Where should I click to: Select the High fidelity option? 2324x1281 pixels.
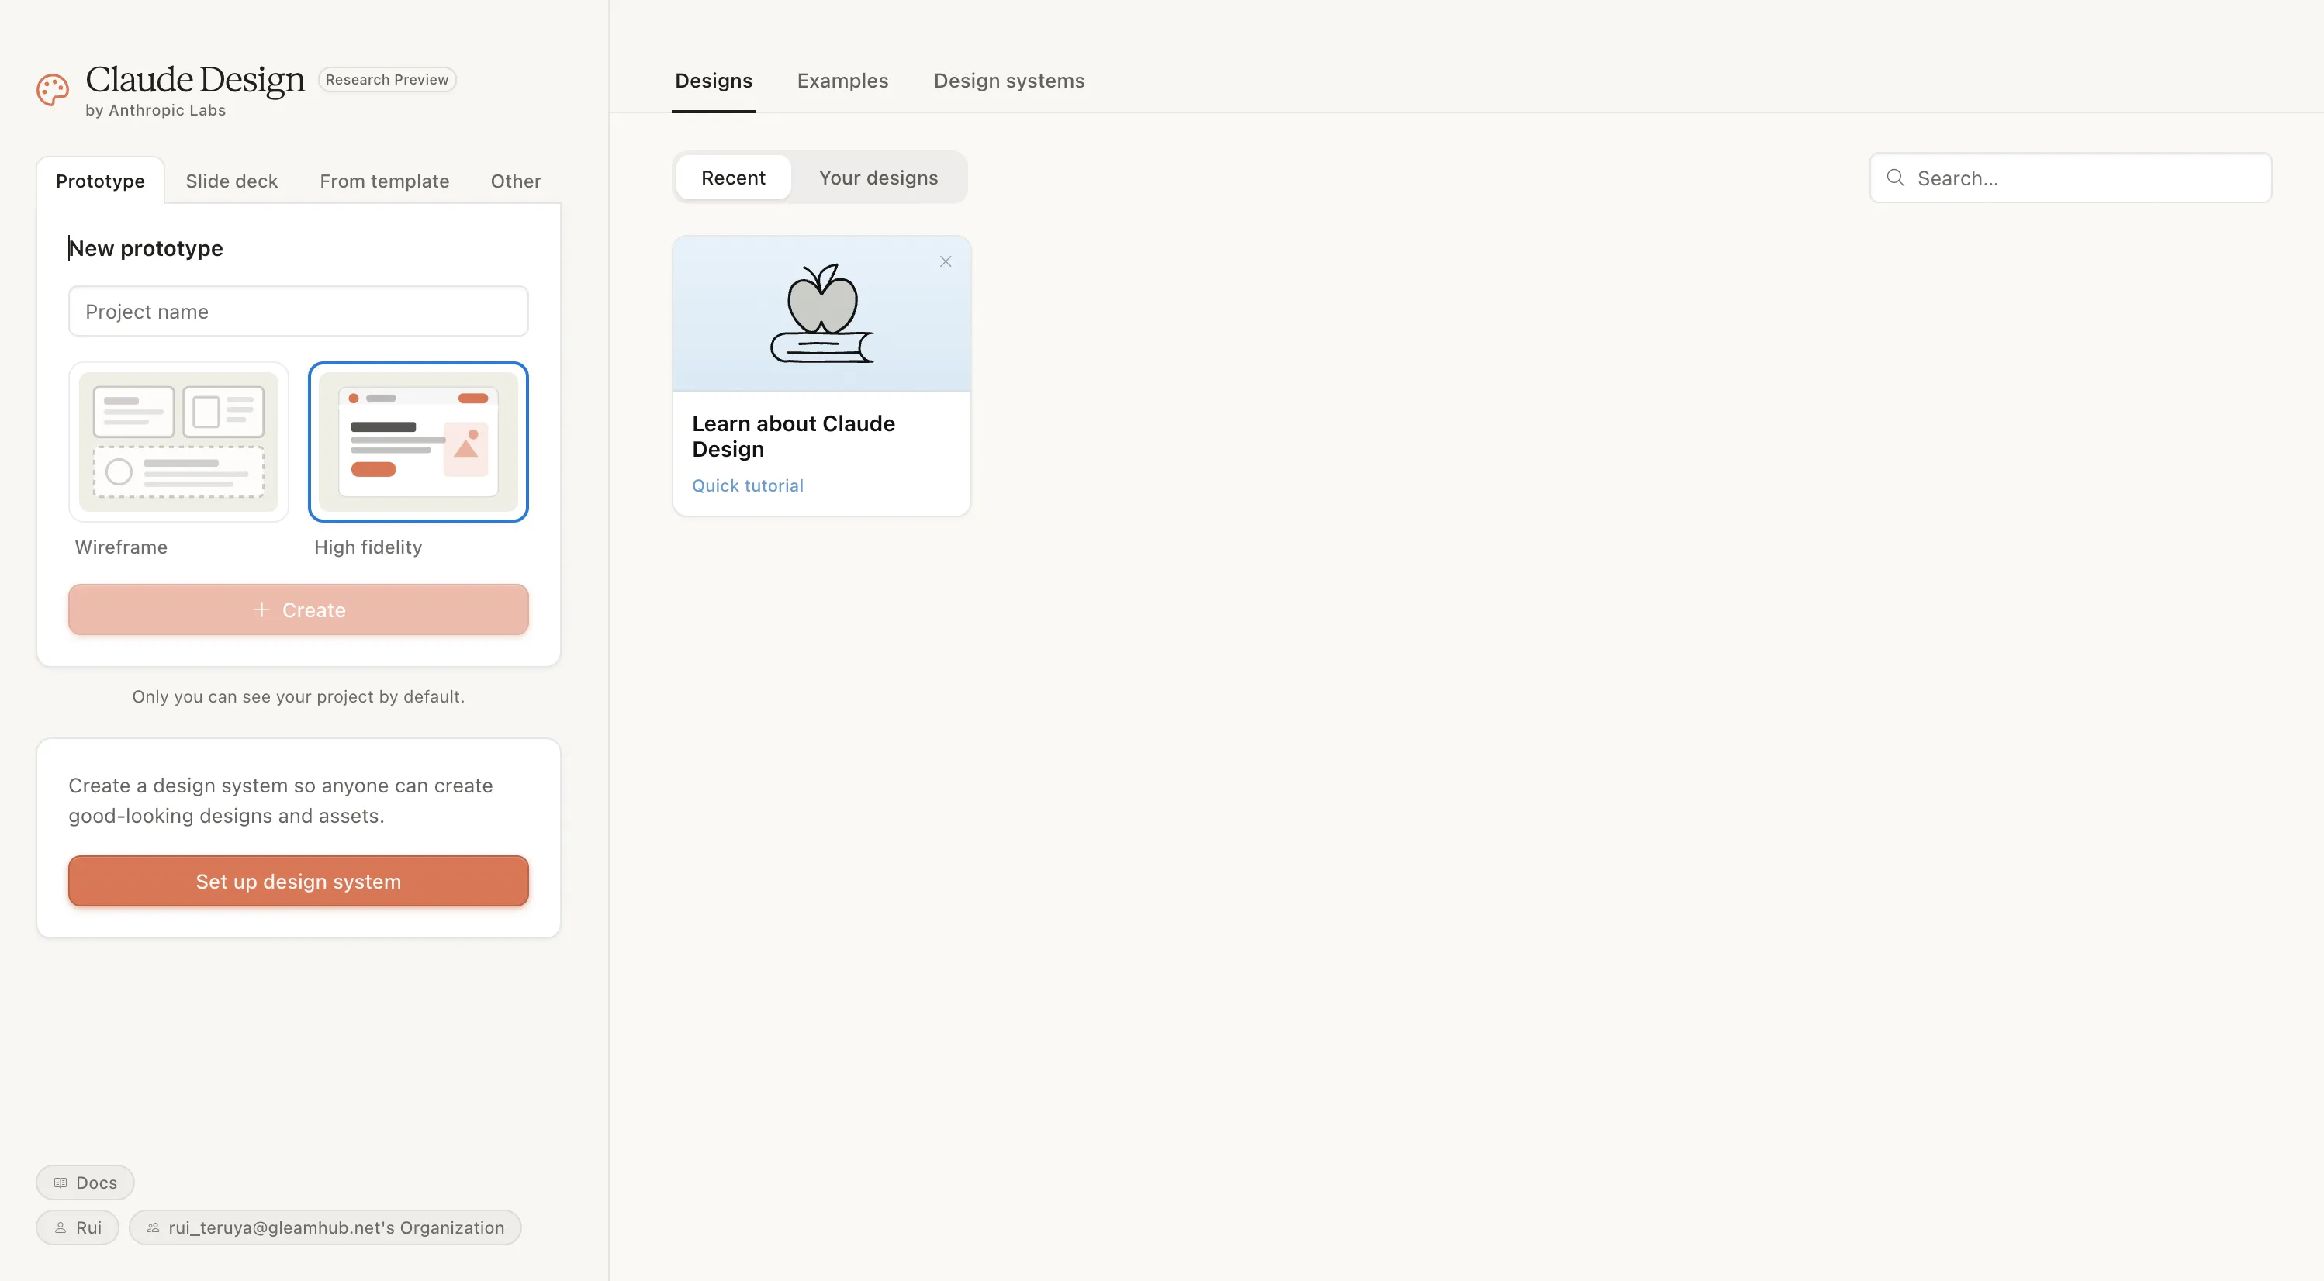(x=417, y=441)
